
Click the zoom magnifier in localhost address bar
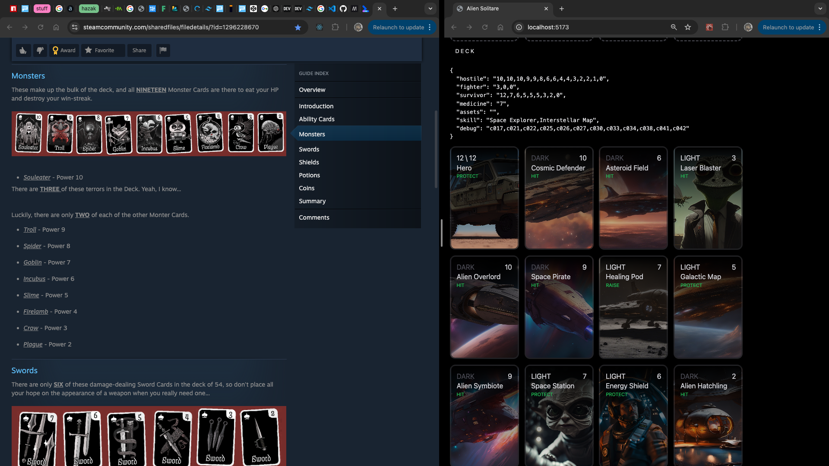674,27
